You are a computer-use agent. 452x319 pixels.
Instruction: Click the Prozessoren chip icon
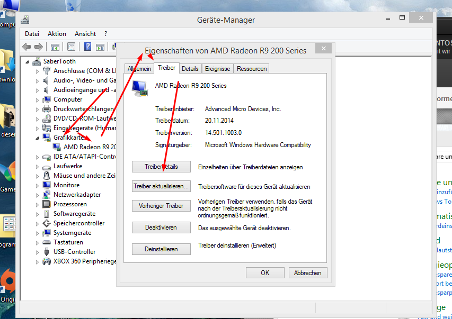pyautogui.click(x=47, y=204)
